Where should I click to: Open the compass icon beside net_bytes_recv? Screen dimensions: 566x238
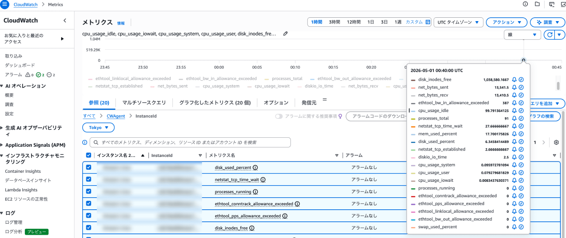(x=521, y=95)
